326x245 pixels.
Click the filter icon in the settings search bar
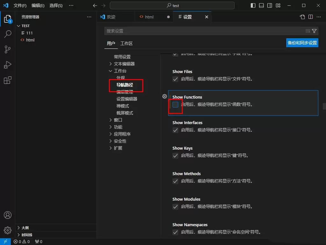(x=314, y=31)
